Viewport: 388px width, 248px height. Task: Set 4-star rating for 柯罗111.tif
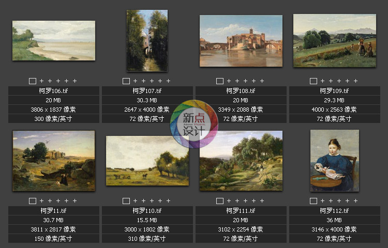253,200
